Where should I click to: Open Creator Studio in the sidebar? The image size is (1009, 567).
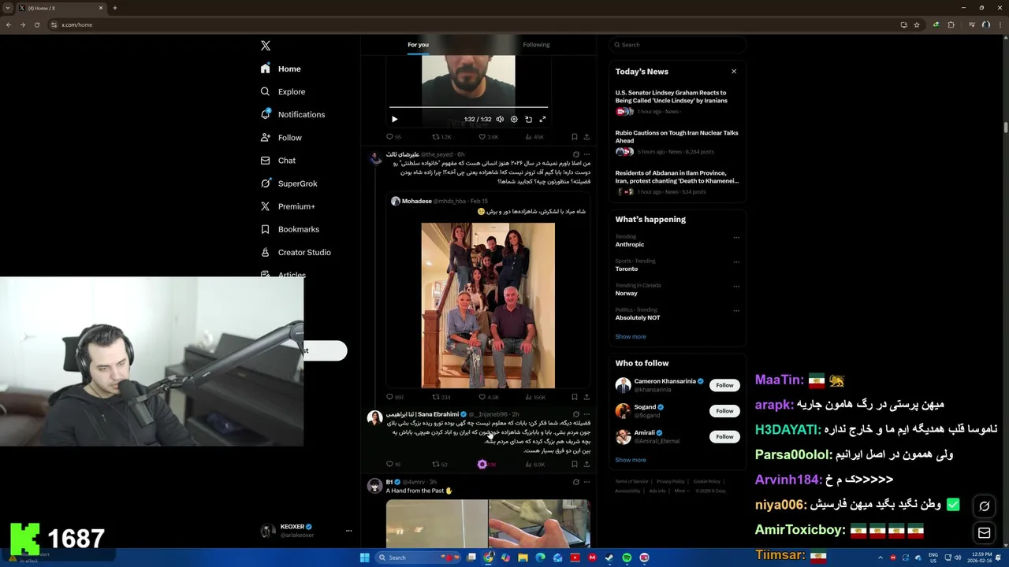(295, 252)
